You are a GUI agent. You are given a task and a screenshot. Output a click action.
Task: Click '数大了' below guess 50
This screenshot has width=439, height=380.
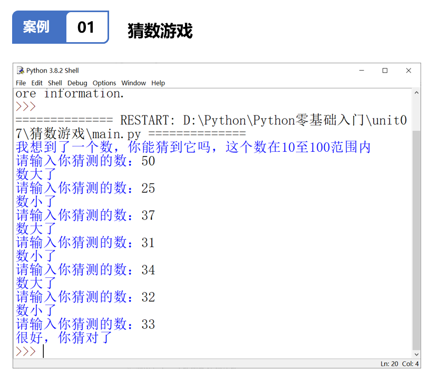pyautogui.click(x=36, y=174)
